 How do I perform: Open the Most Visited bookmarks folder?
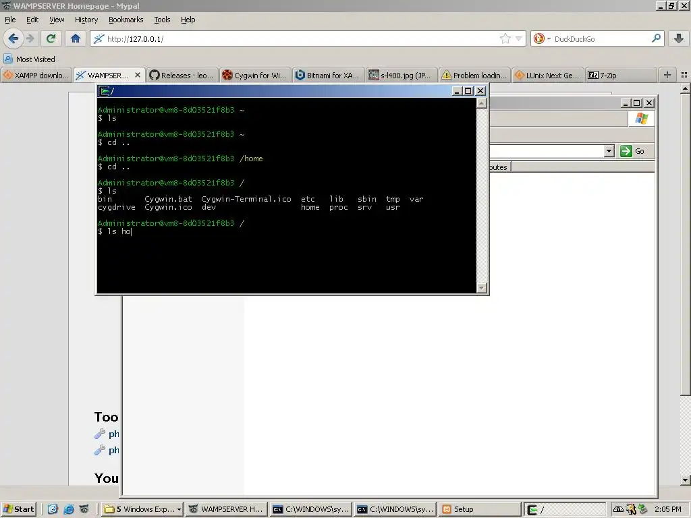click(30, 59)
